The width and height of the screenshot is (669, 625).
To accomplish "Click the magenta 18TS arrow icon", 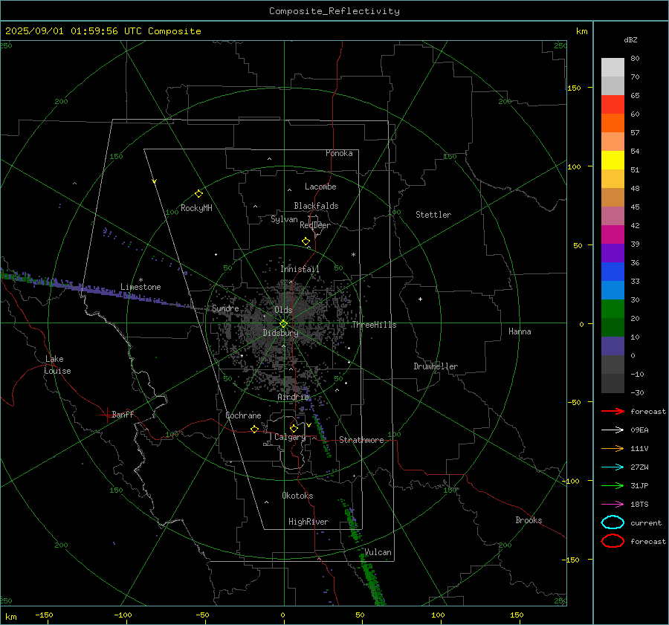I will (x=613, y=505).
